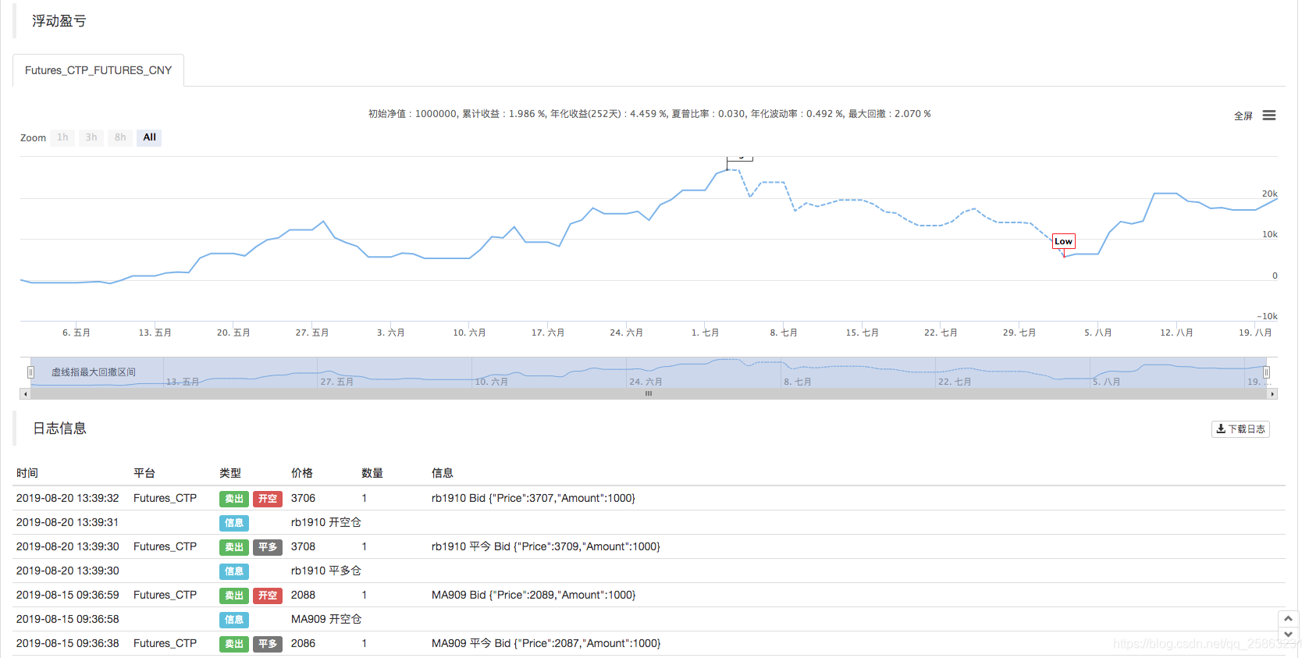This screenshot has width=1309, height=658.
Task: Click the navigator scrollbar center grip
Action: point(649,394)
